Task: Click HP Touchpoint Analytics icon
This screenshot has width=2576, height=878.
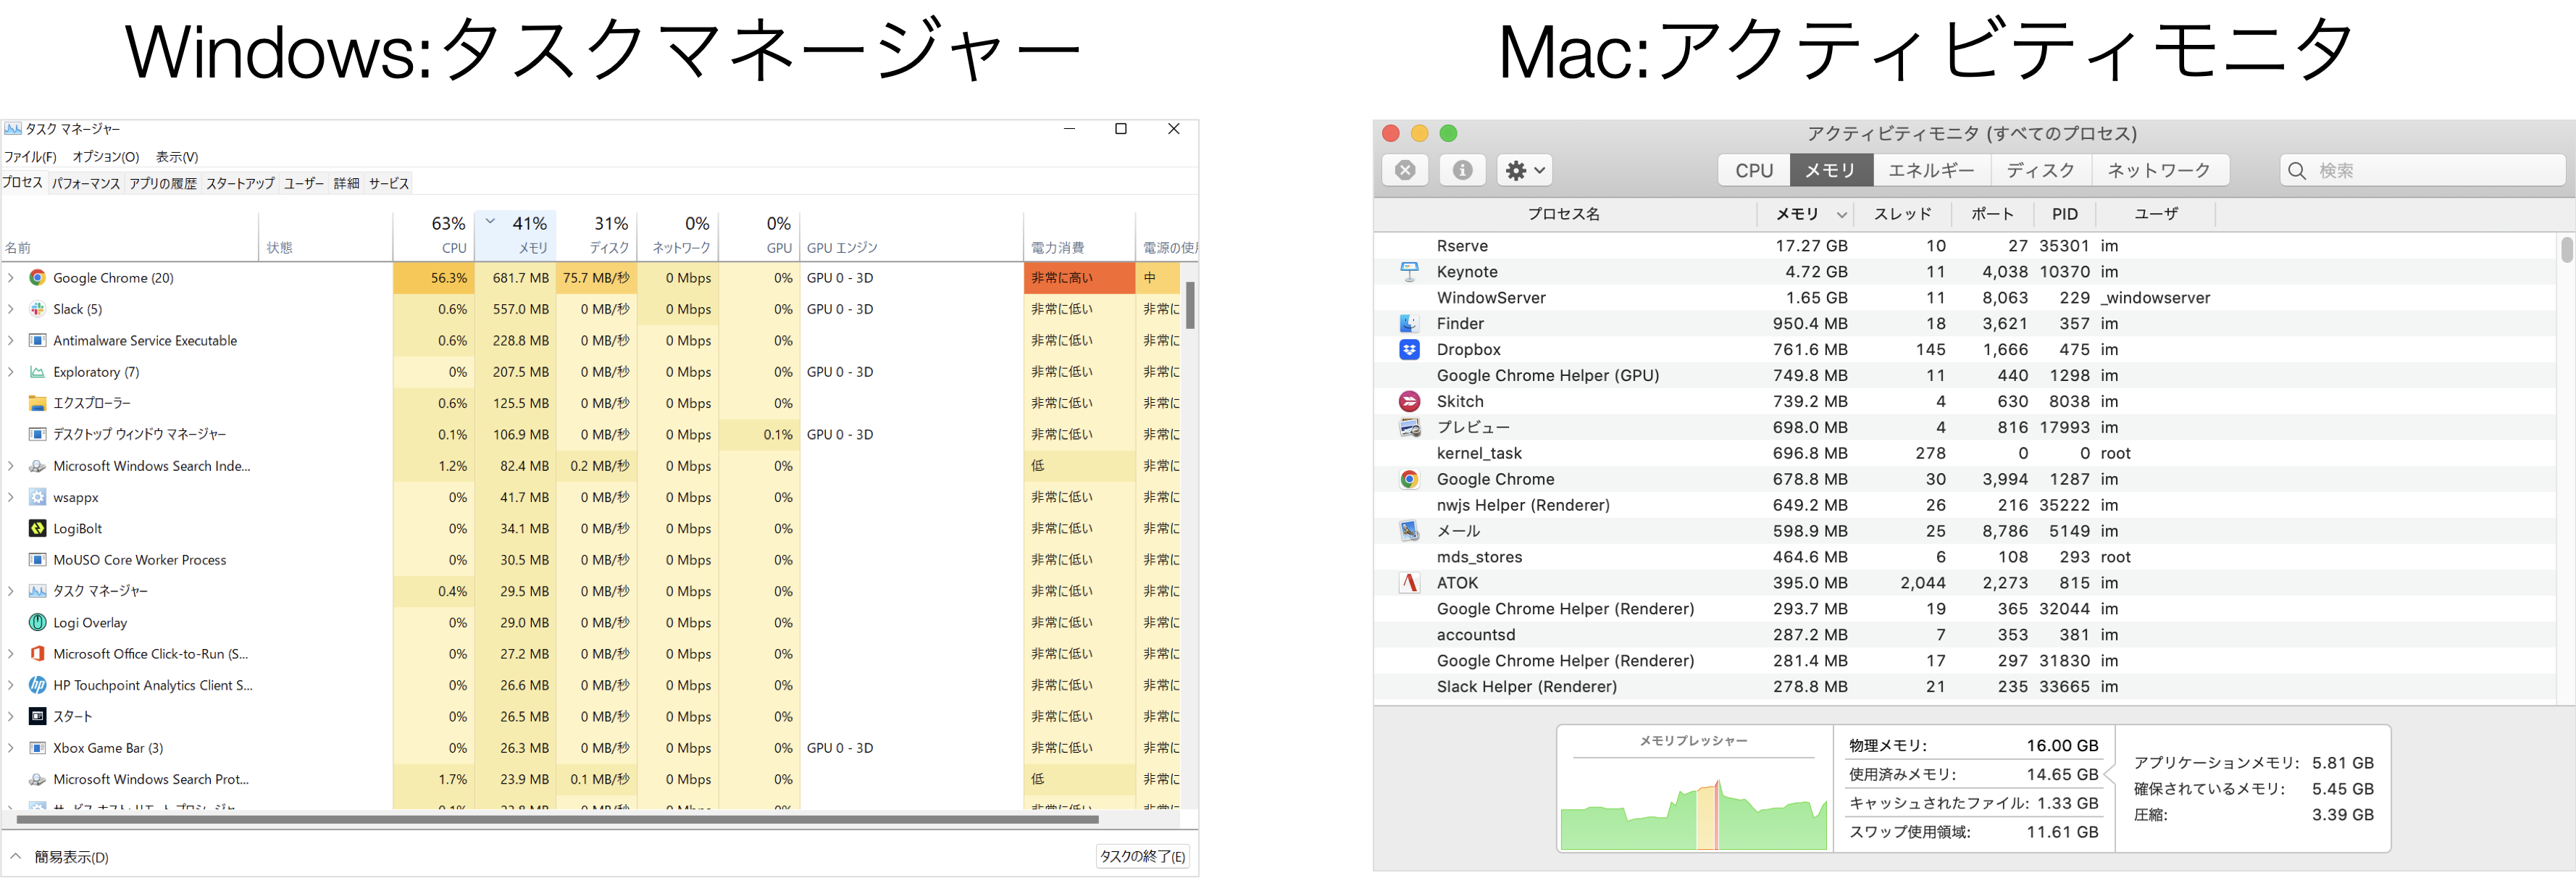Action: tap(37, 685)
